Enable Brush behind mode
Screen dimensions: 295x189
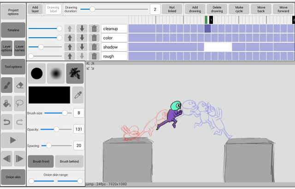coord(69,161)
